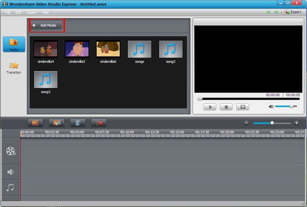Play the preview video
The image size is (307, 207).
click(210, 107)
